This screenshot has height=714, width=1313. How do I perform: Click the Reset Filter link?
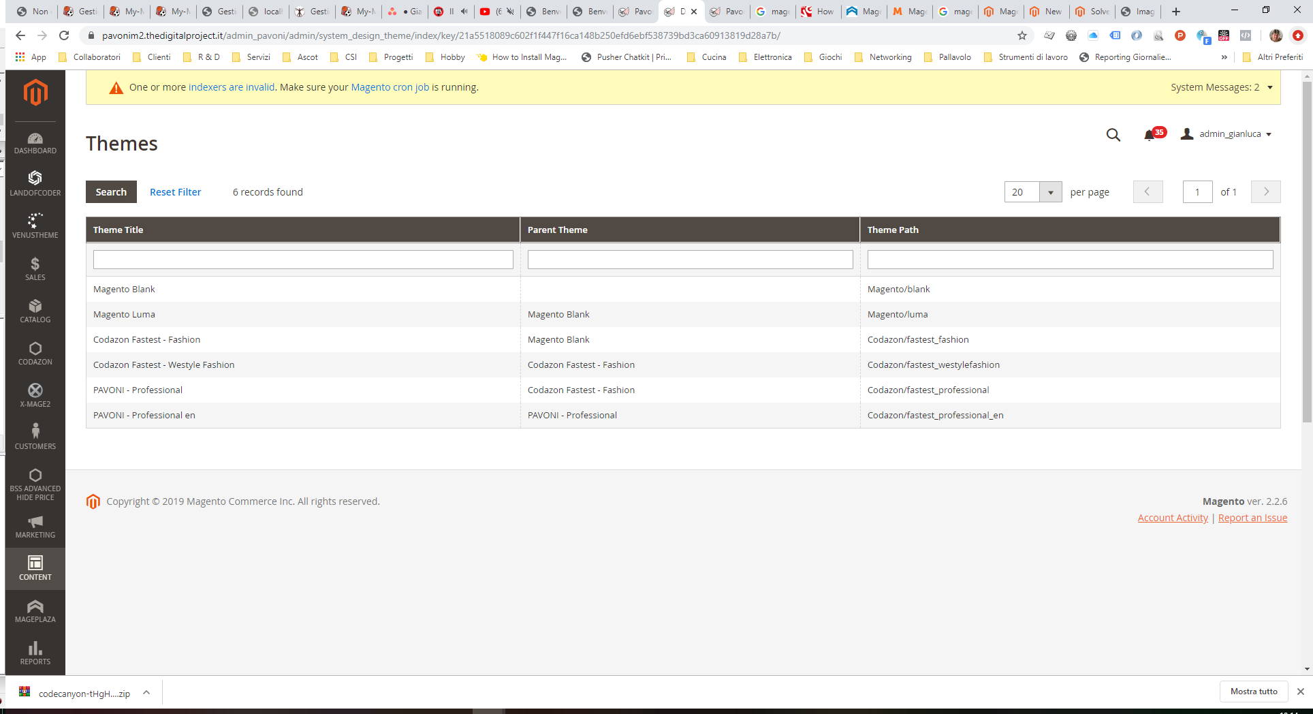tap(175, 191)
